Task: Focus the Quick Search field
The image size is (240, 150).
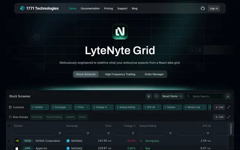Action: pyautogui.click(x=204, y=96)
